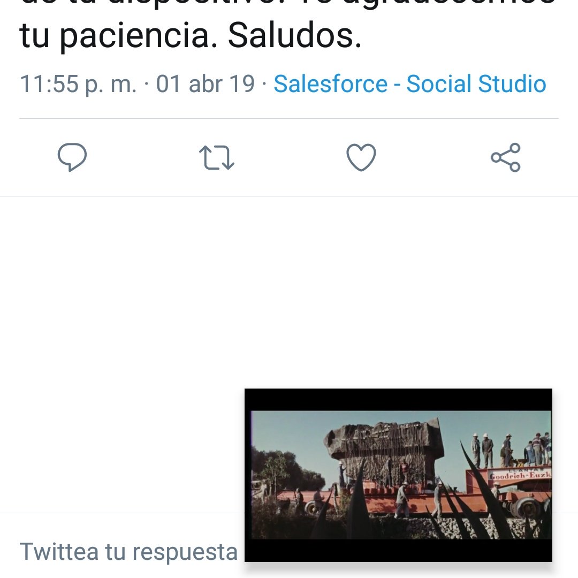Image resolution: width=578 pixels, height=578 pixels.
Task: Tap the reply speech bubble icon
Action: coord(72,157)
